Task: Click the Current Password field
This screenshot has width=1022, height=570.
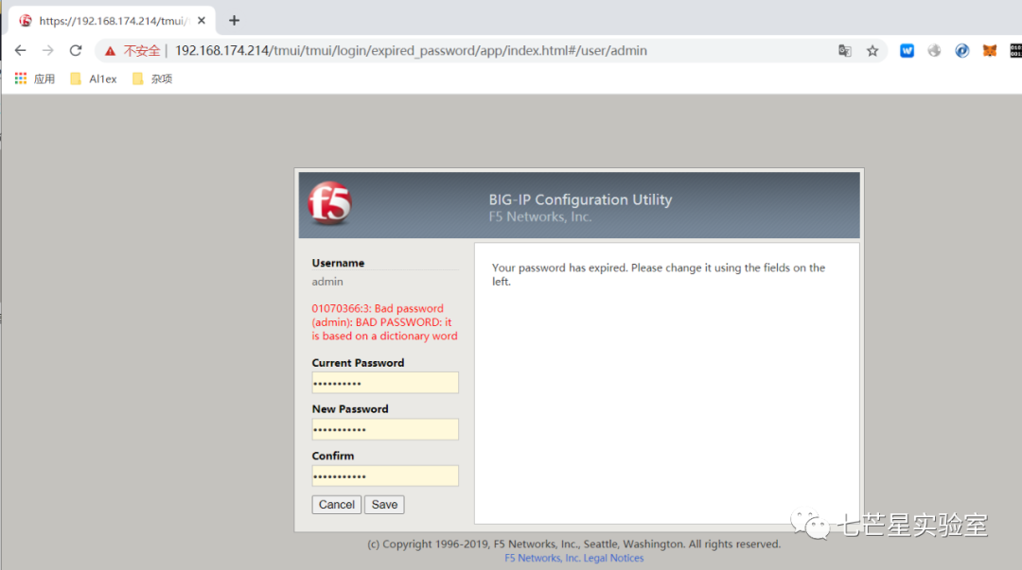Action: coord(385,383)
